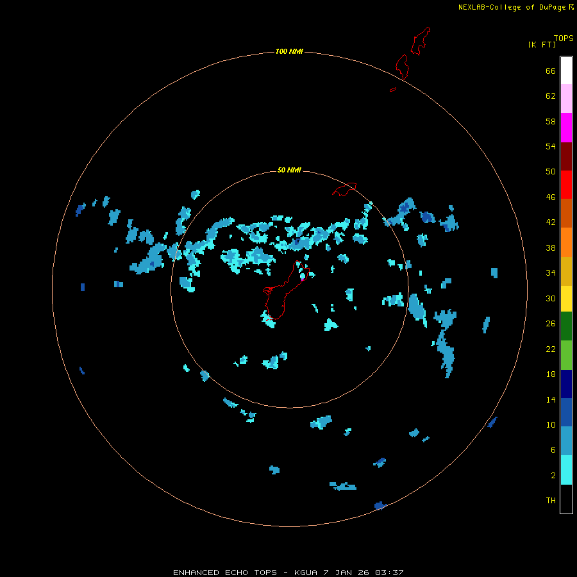Pick the dark orange legend segment

point(566,213)
